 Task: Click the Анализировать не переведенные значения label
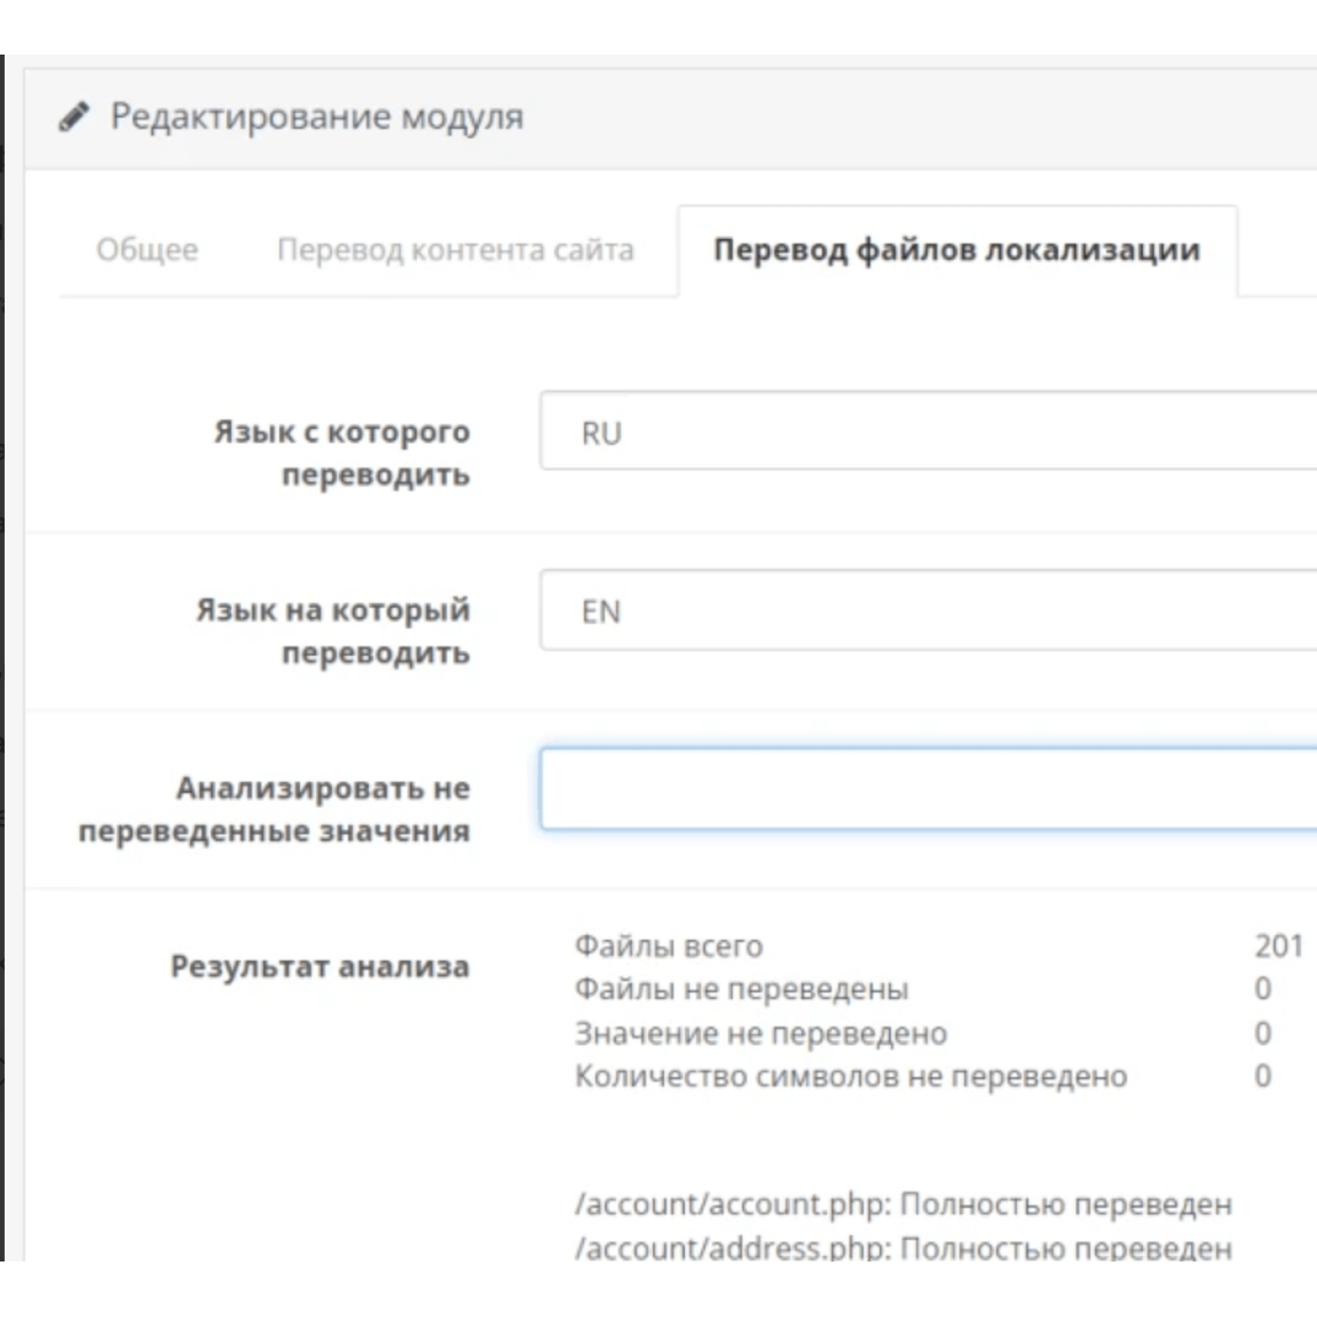pos(274,809)
